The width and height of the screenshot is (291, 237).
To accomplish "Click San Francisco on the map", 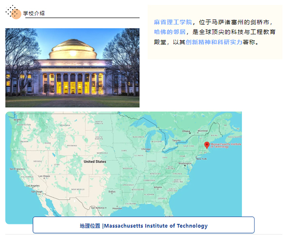I will (17, 169).
